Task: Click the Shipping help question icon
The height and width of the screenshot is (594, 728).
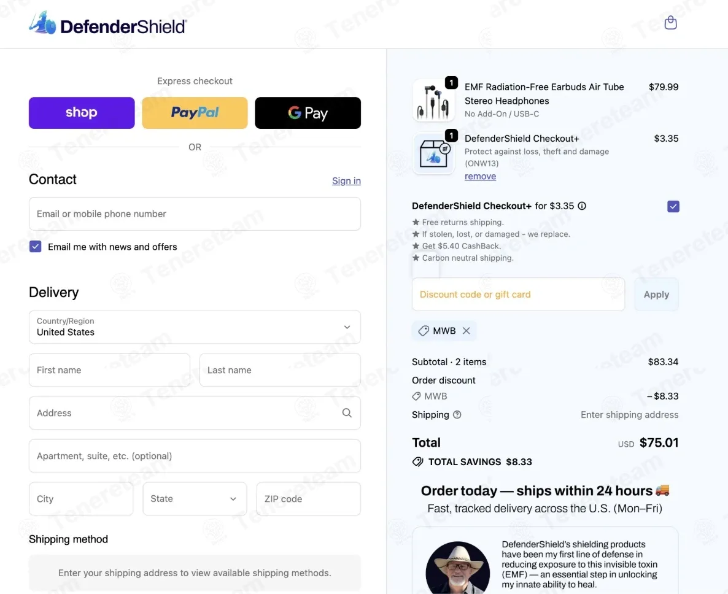Action: [457, 415]
